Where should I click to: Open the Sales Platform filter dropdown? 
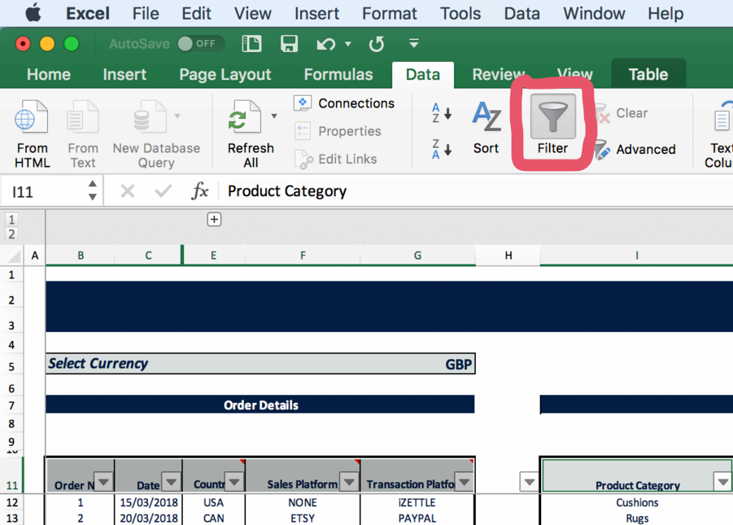pos(349,482)
